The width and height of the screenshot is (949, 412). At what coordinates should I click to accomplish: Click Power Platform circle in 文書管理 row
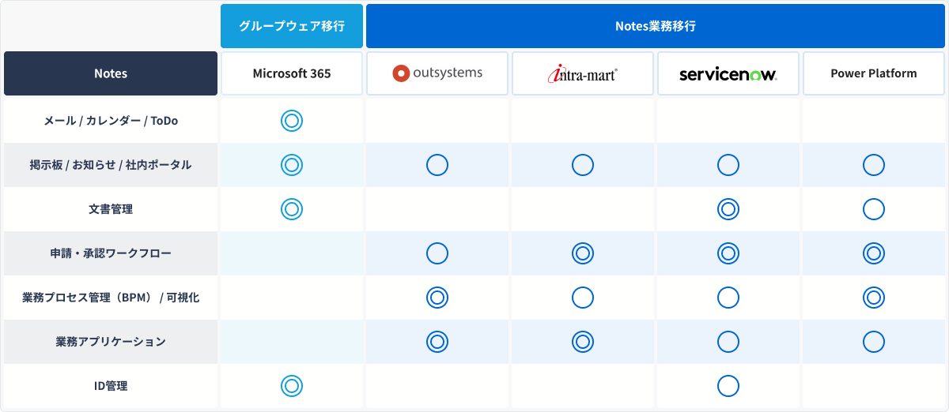point(874,209)
